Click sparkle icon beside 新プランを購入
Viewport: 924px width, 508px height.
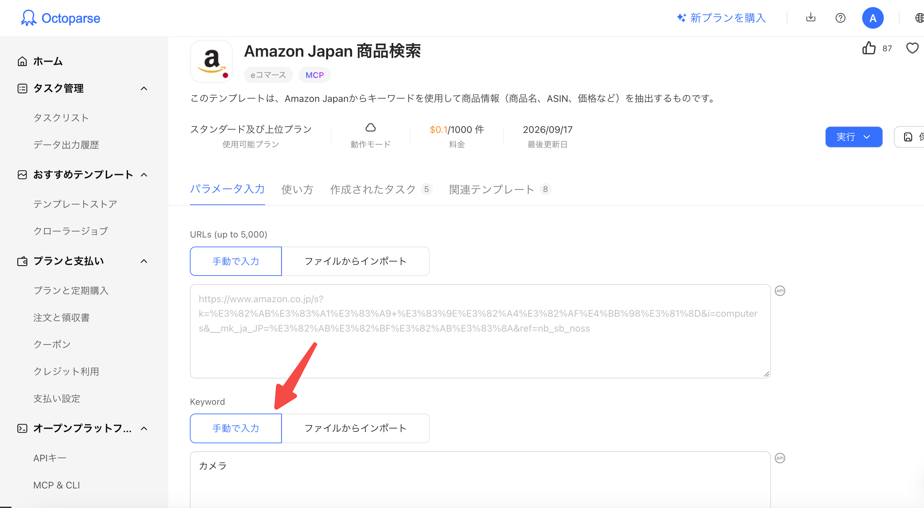pos(681,18)
